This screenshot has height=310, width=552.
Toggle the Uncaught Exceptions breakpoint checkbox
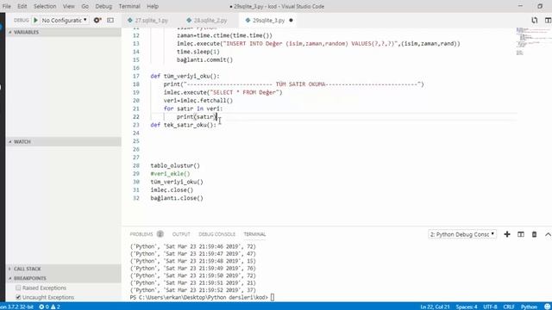pos(18,297)
